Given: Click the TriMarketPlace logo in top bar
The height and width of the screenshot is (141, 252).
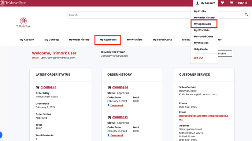Looking at the screenshot, I should click(13, 3).
